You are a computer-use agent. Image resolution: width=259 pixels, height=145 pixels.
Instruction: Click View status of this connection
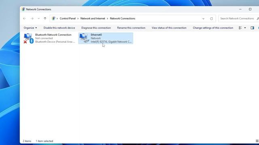[169, 28]
